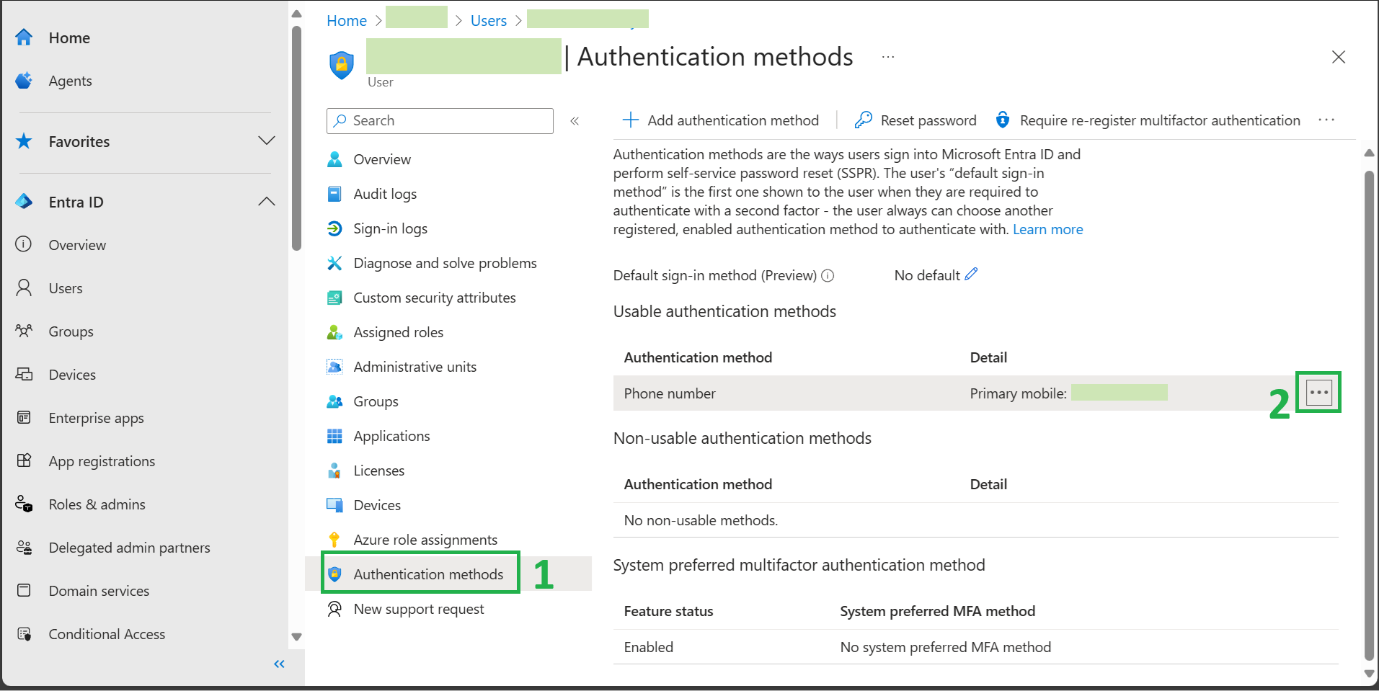The height and width of the screenshot is (691, 1379).
Task: Click Add authentication method
Action: 721,120
